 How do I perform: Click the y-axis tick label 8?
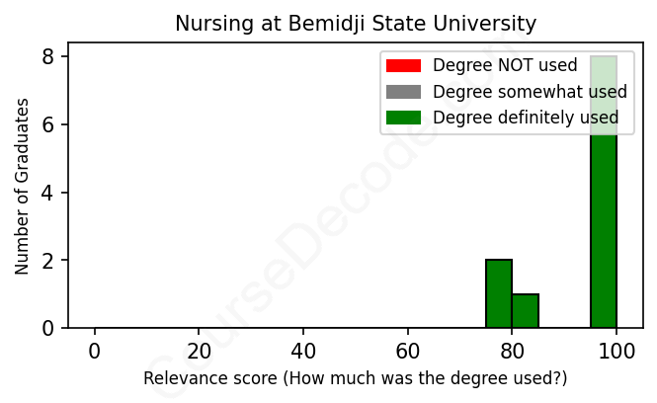(48, 57)
